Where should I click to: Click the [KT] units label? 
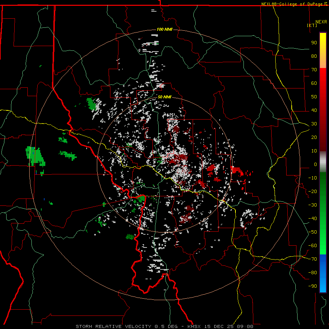312,25
